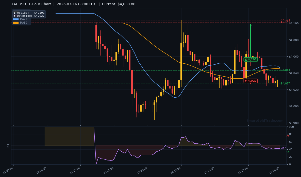Select the MA50 legend label

coord(24,23)
